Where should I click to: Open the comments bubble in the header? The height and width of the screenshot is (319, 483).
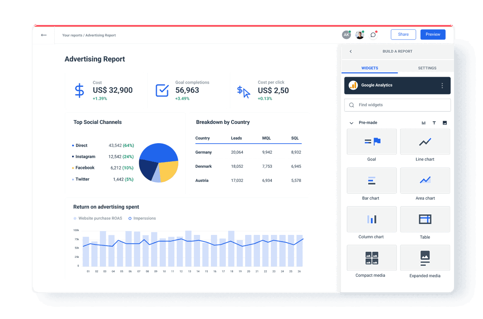pyautogui.click(x=372, y=35)
